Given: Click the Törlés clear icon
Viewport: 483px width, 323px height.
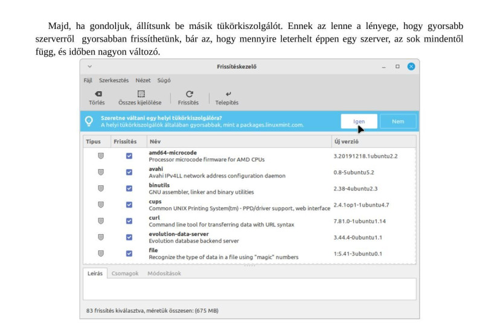Looking at the screenshot, I should 98,94.
